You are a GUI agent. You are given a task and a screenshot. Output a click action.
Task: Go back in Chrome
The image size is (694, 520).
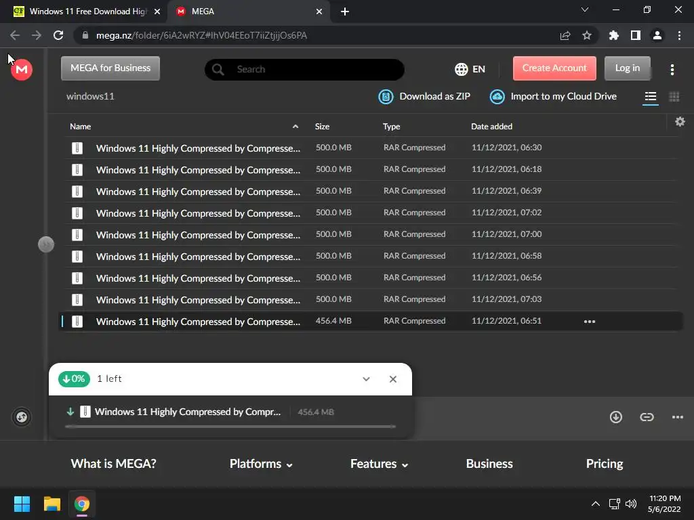pos(15,35)
